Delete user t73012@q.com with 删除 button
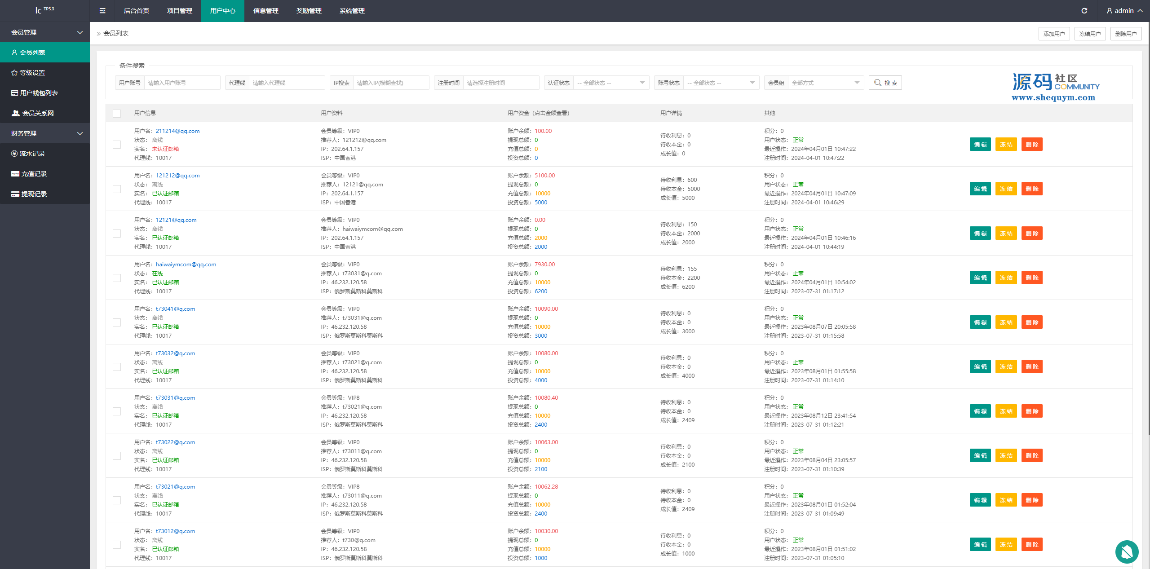The height and width of the screenshot is (569, 1150). [x=1032, y=545]
